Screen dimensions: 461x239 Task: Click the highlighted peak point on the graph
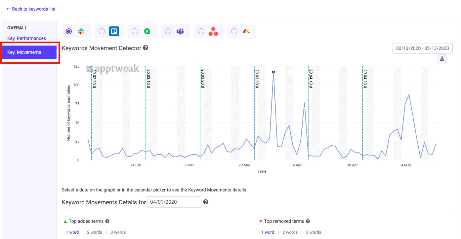(273, 72)
